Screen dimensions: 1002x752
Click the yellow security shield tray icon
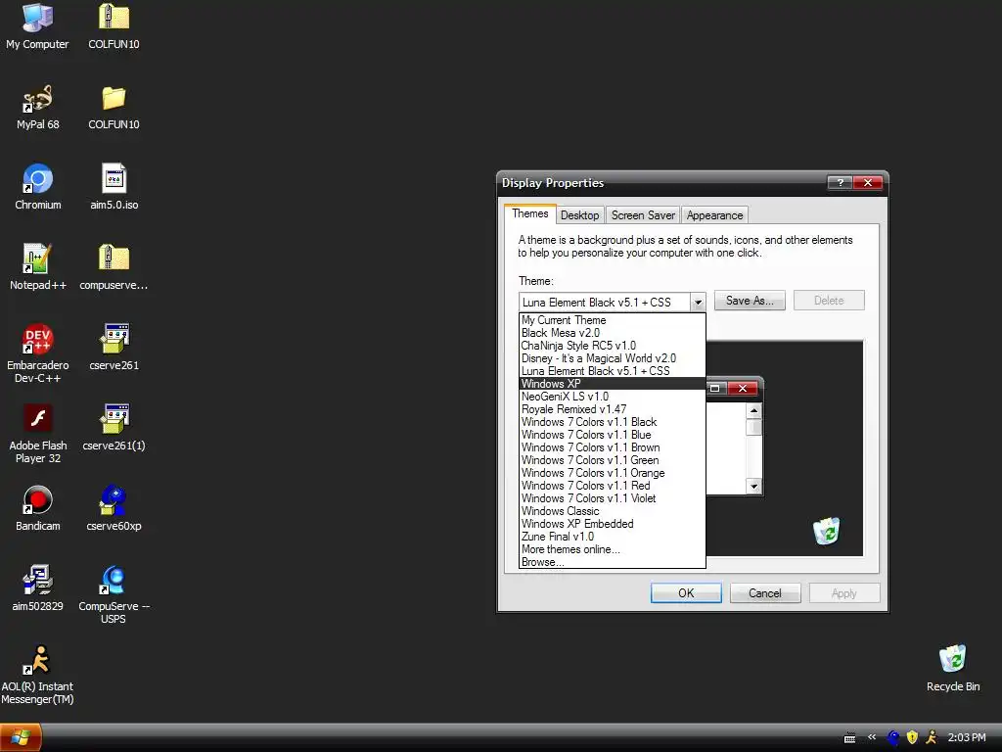pos(912,738)
